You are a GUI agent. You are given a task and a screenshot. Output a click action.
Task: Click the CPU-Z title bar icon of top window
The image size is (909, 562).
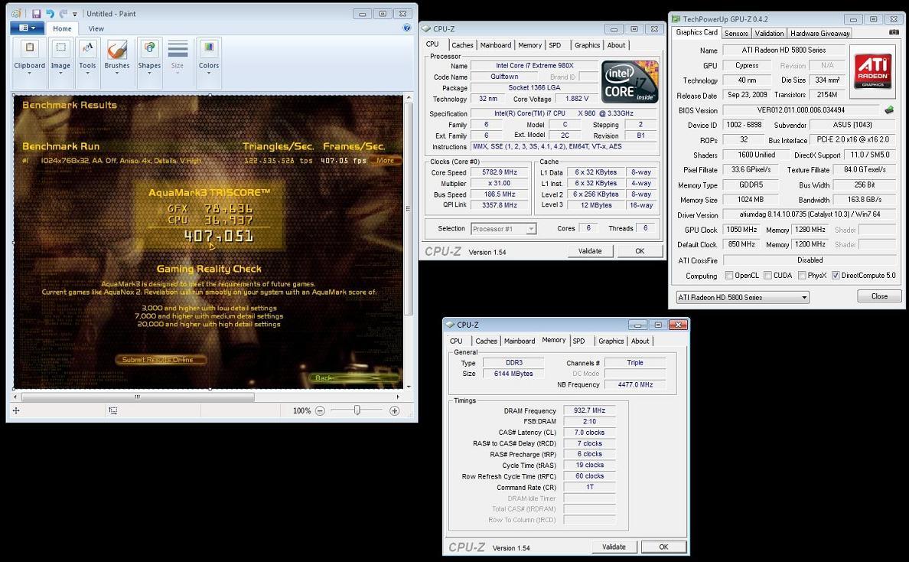[426, 28]
